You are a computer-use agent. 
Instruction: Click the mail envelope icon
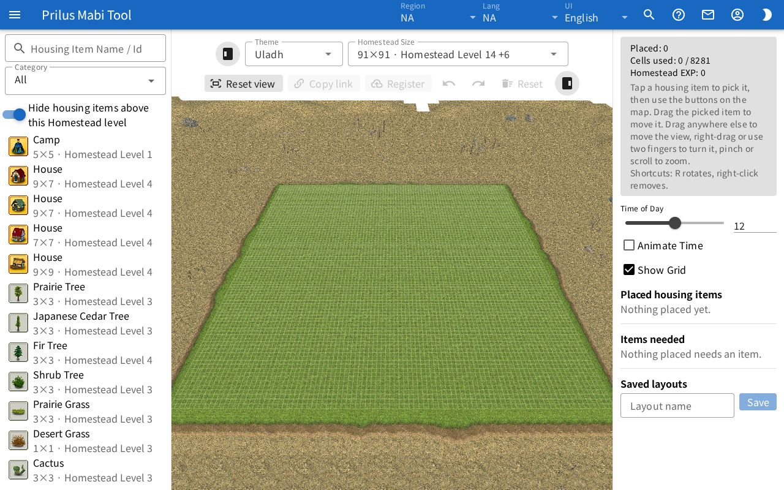coord(708,15)
